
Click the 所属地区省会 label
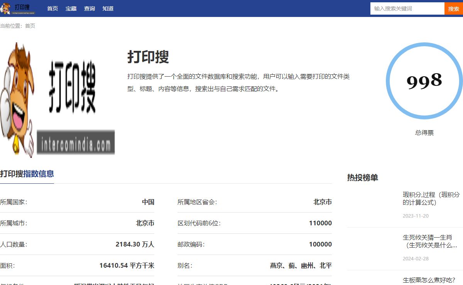pyautogui.click(x=197, y=202)
